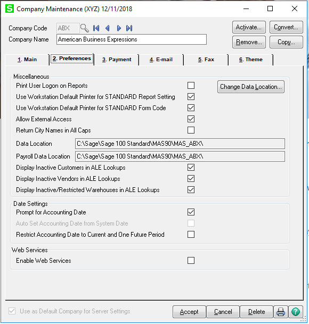Screen dimensions: 309x324
Task: Open help with the green question icon
Action: (296, 312)
